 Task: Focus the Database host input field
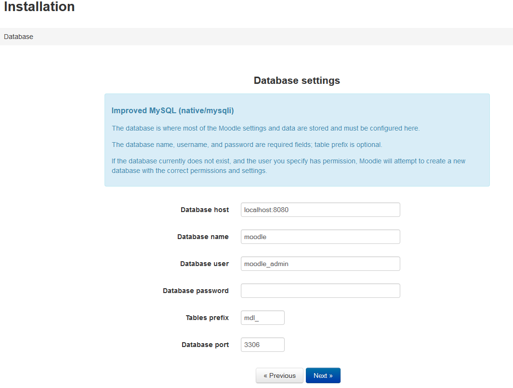click(x=320, y=210)
